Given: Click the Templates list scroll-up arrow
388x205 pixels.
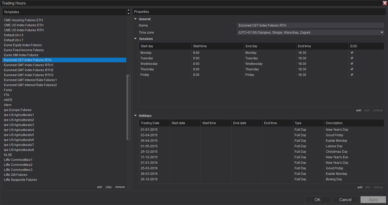Looking at the screenshot, I should (128, 10).
